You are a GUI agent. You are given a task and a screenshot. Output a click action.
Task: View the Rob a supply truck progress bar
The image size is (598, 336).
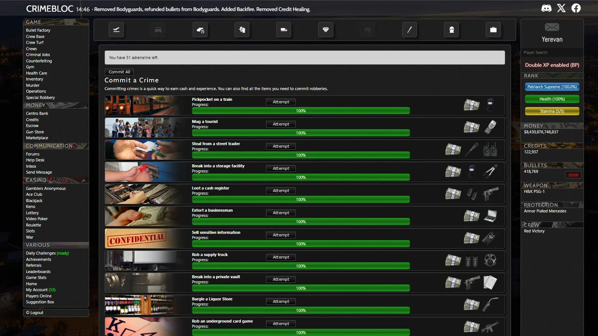[301, 266]
